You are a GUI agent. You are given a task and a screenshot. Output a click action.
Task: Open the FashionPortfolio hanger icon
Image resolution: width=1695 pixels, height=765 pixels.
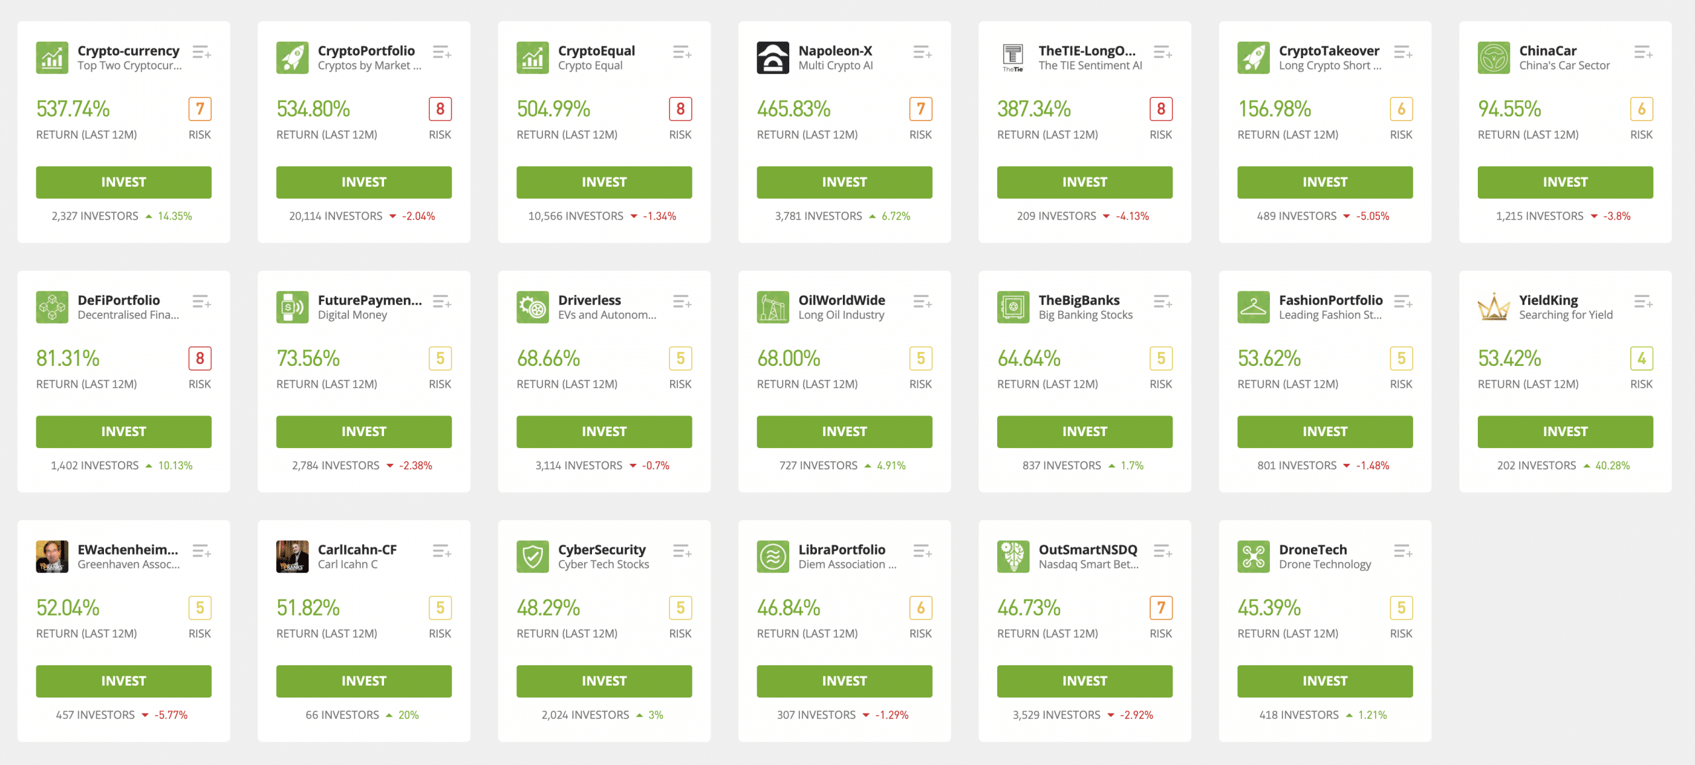pyautogui.click(x=1253, y=307)
